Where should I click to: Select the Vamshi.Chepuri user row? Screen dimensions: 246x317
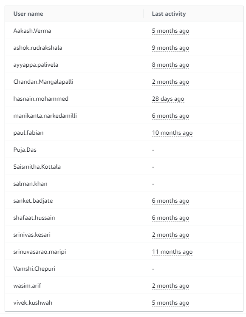pyautogui.click(x=124, y=269)
